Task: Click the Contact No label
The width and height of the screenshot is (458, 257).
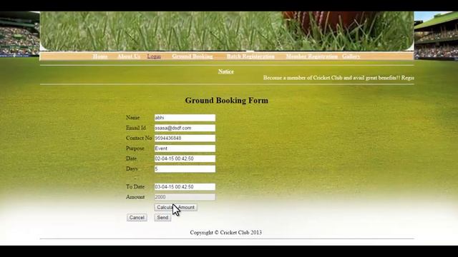Action: pos(139,138)
